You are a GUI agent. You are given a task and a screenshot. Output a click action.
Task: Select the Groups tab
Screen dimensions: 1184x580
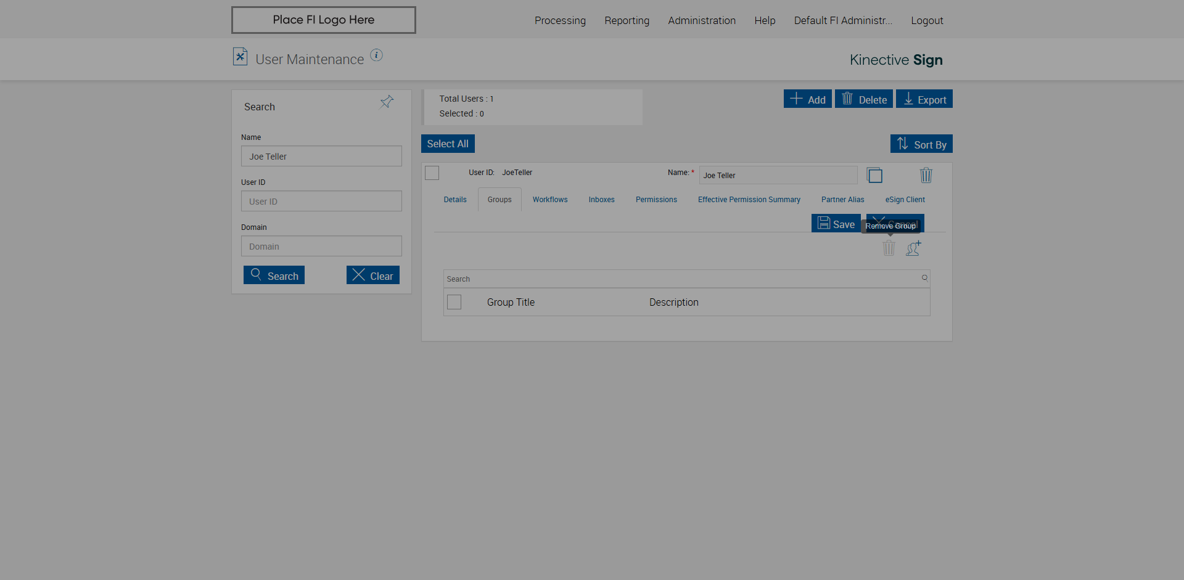coord(499,200)
